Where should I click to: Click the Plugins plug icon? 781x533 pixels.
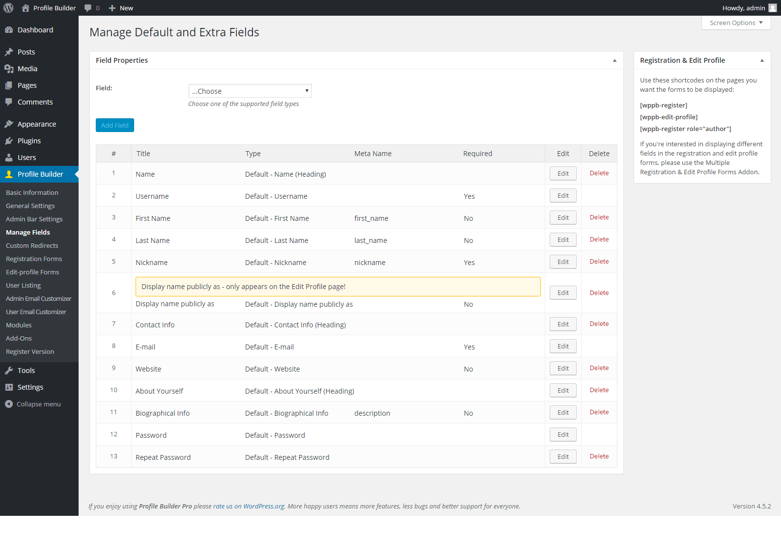(9, 141)
